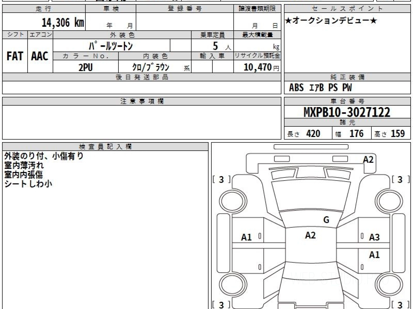Click the シフト header cell

click(x=15, y=35)
